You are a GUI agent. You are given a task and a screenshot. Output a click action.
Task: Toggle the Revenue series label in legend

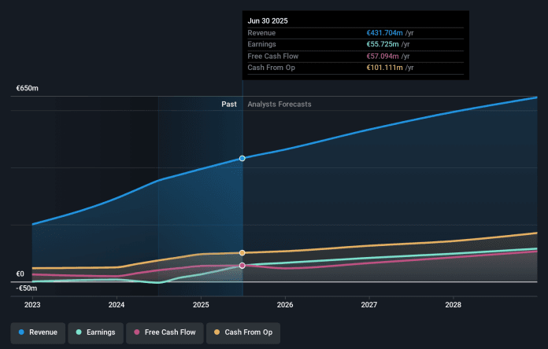pos(43,332)
